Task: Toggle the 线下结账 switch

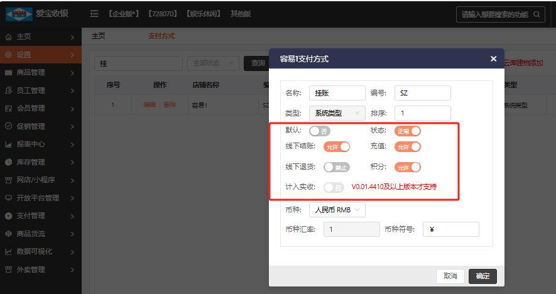Action: [337, 147]
